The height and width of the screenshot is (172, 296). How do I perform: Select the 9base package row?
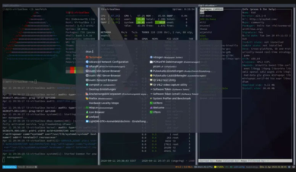point(204,29)
